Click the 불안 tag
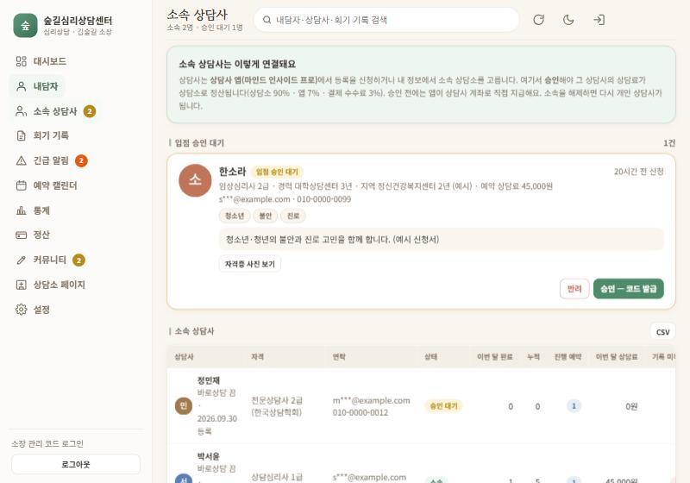 click(266, 216)
